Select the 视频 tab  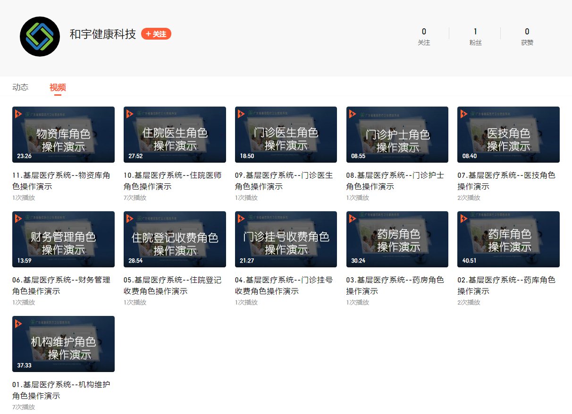(x=58, y=87)
